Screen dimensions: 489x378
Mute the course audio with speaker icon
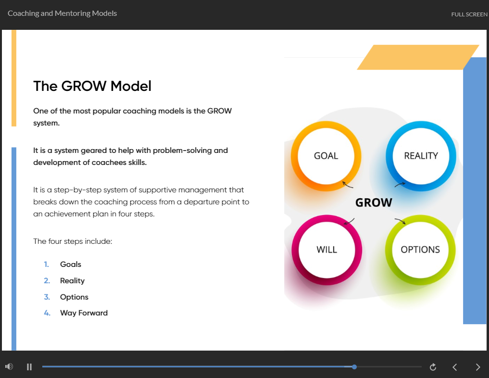(9, 367)
